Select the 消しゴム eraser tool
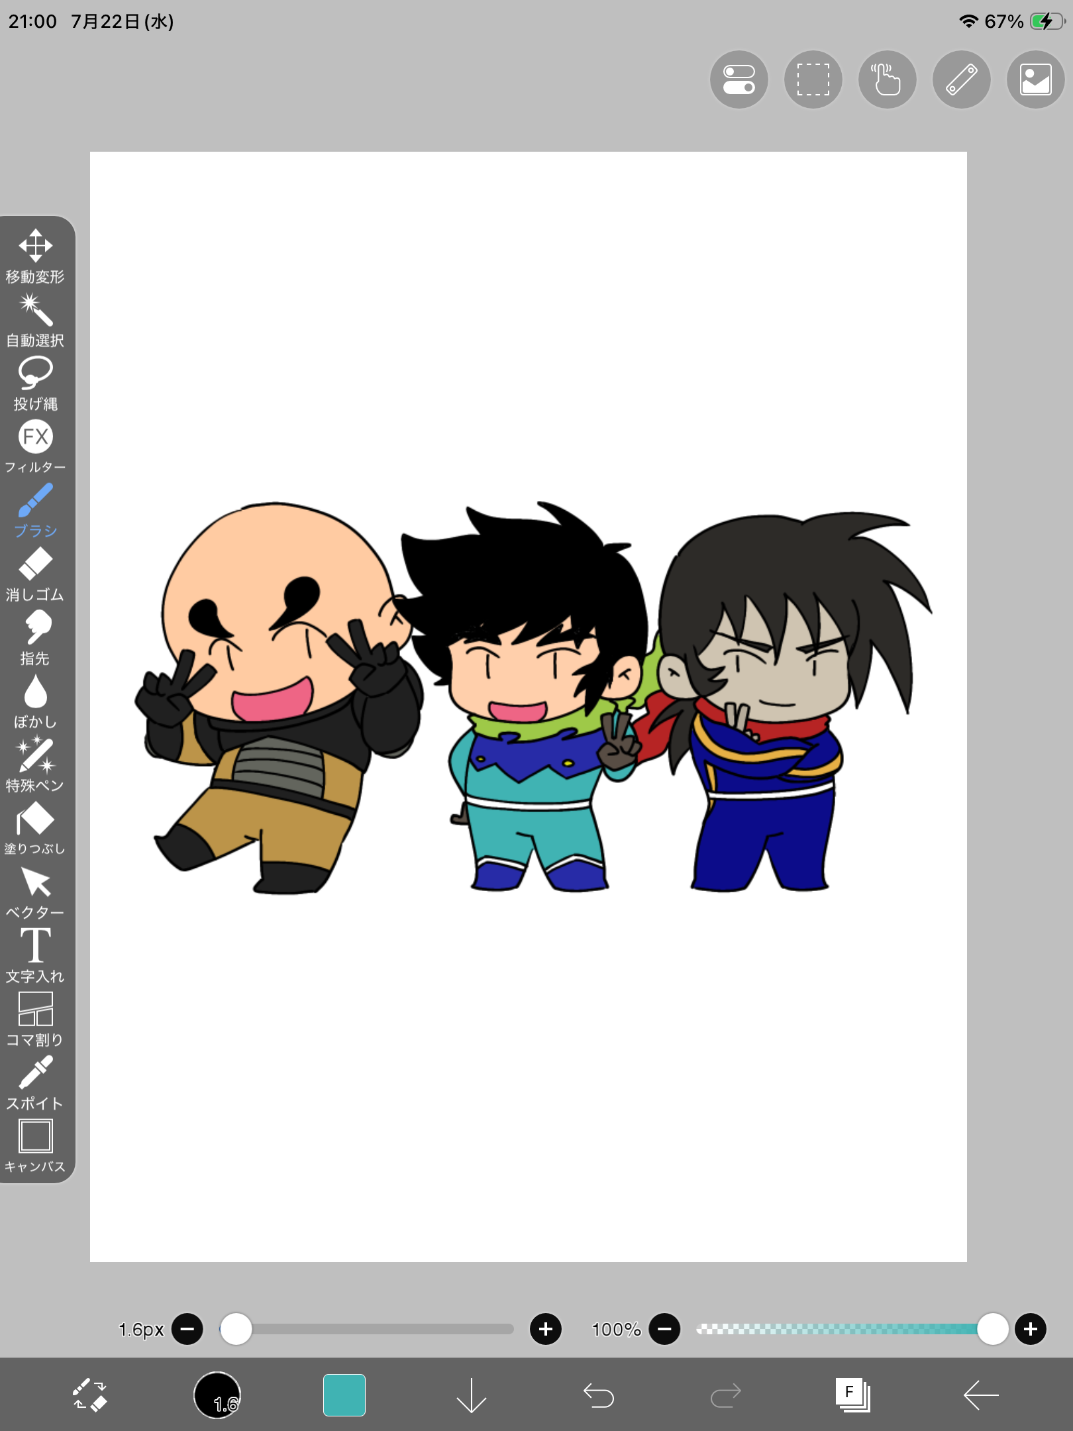This screenshot has height=1431, width=1073. [x=35, y=574]
